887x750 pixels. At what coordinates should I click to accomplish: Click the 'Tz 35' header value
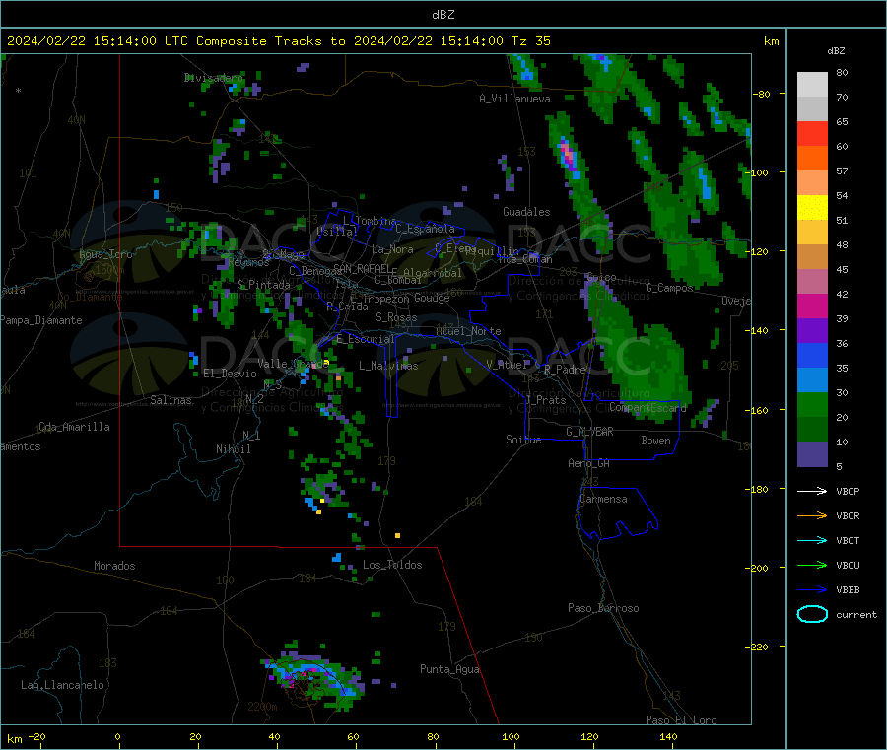point(530,41)
